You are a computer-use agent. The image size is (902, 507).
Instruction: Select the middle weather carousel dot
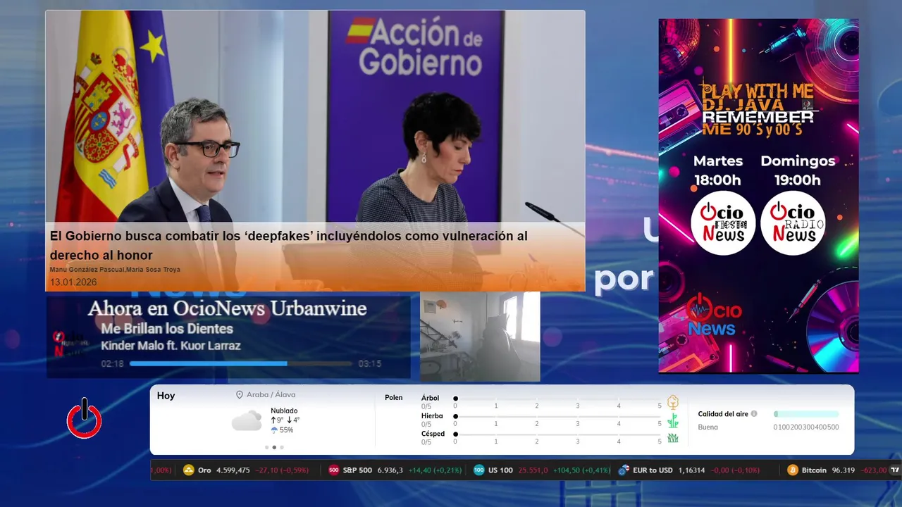coord(274,447)
